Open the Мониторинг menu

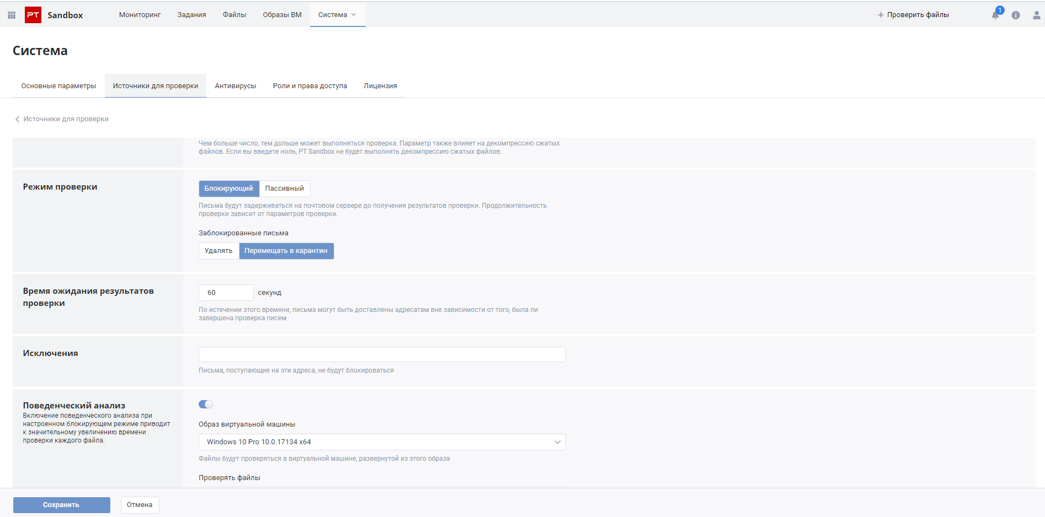click(x=140, y=15)
